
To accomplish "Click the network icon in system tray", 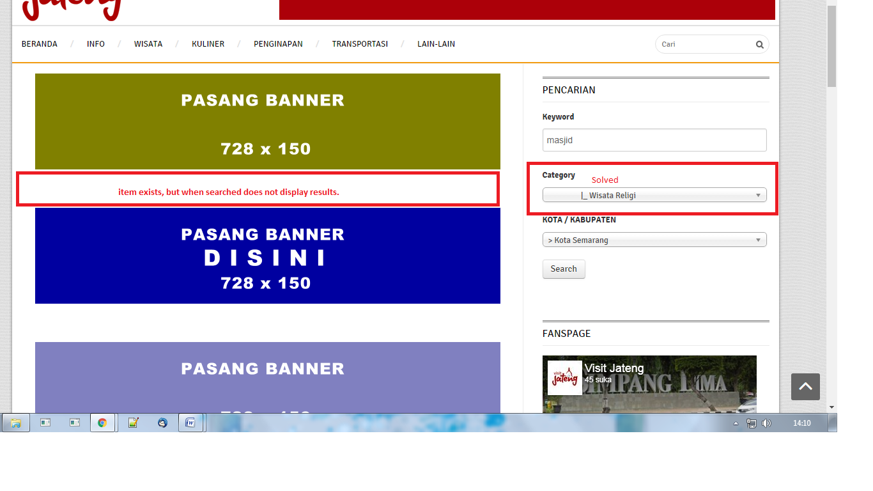I will pos(752,423).
